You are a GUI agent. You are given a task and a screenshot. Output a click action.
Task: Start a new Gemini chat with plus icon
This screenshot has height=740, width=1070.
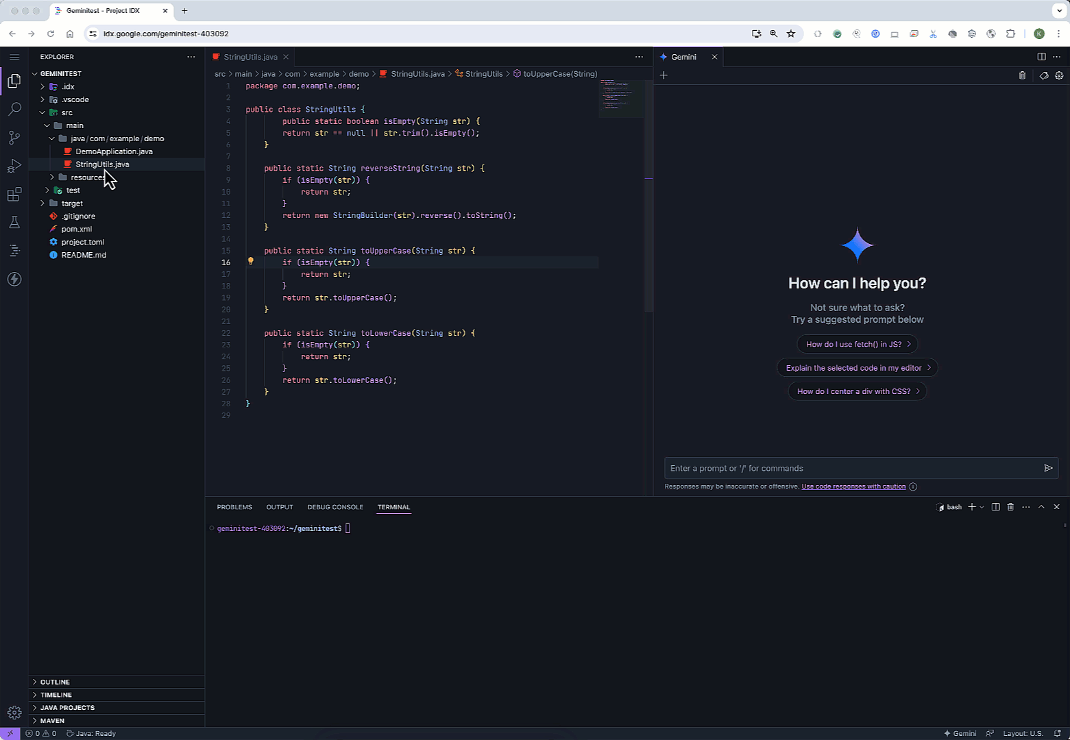(x=663, y=75)
